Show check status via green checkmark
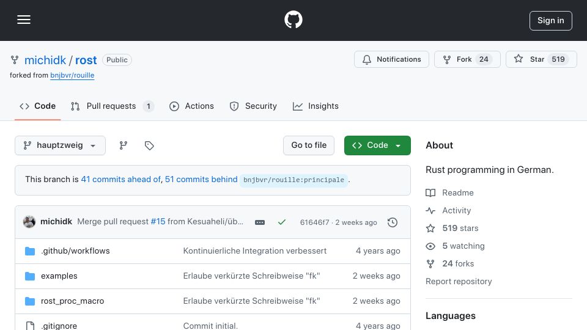Image resolution: width=587 pixels, height=330 pixels. click(x=281, y=222)
